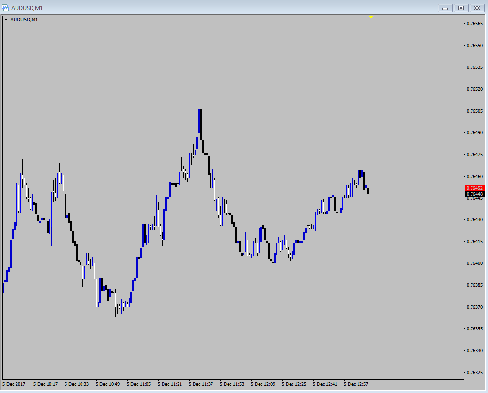488x393 pixels.
Task: Click the AUDUSD,M1 title bar text
Action: point(27,8)
